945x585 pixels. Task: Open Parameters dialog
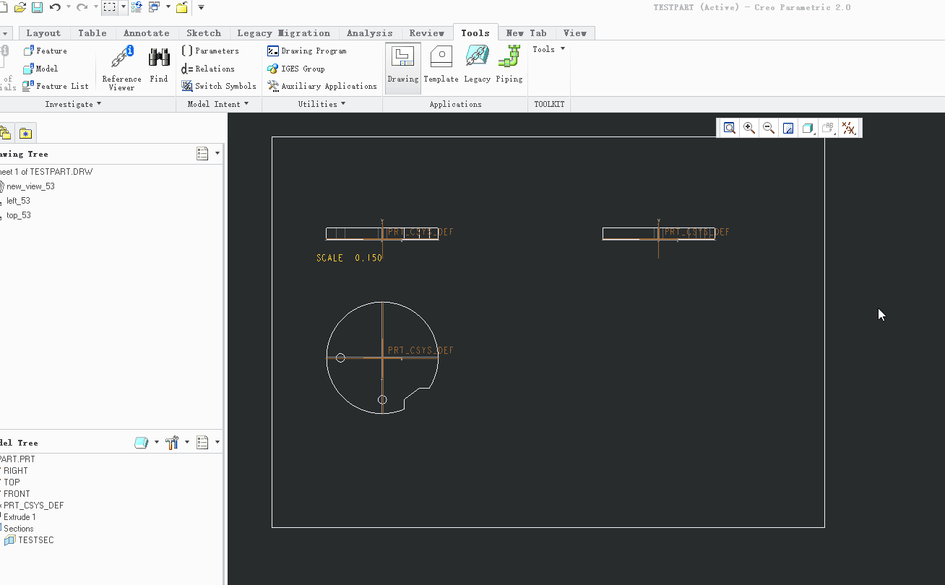coord(210,51)
